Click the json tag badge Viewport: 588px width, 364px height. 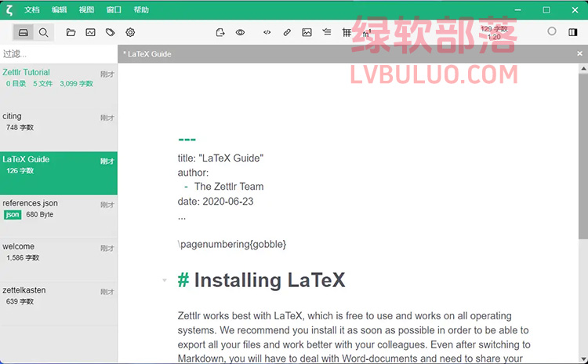[x=13, y=215]
